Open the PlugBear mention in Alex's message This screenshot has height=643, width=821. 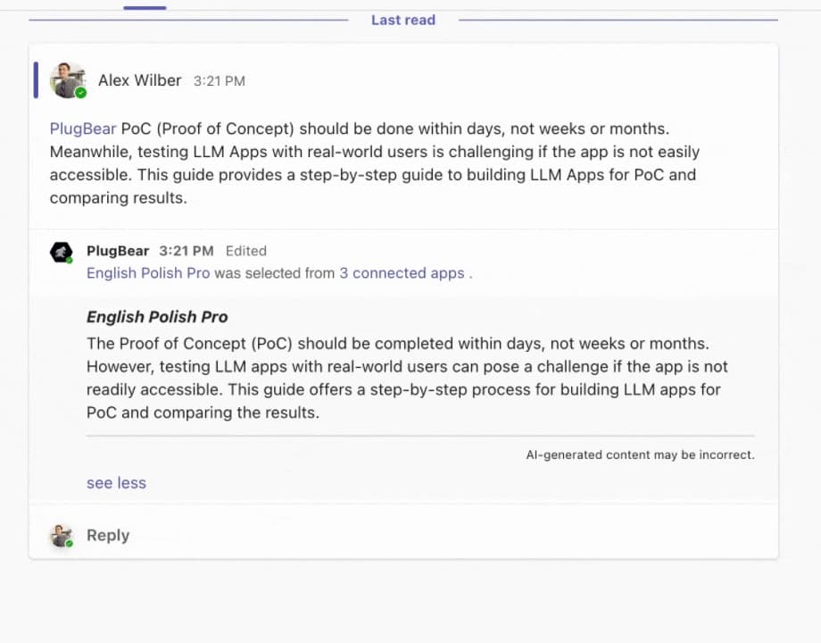83,129
